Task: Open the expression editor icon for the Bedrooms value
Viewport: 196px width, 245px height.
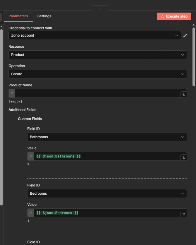Action: (184, 214)
